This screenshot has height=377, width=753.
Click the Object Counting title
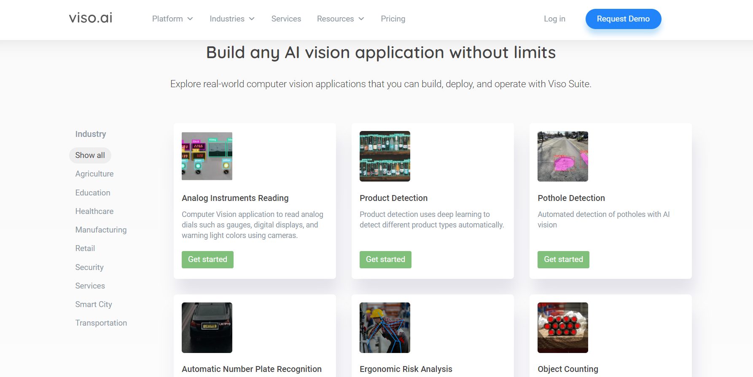[x=568, y=369]
